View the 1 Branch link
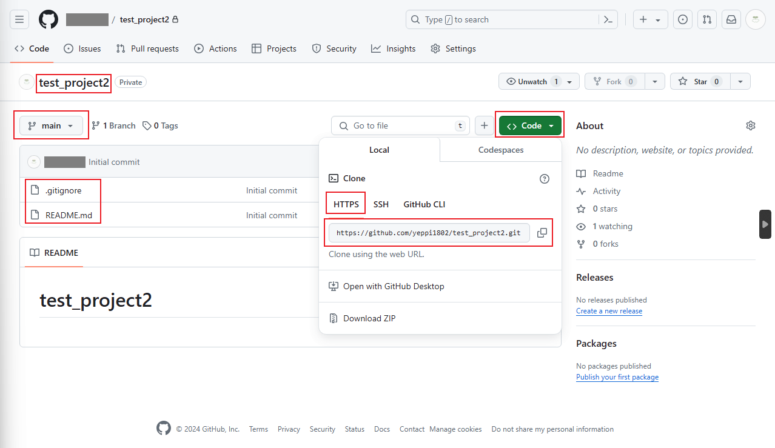The image size is (775, 448). click(x=113, y=125)
